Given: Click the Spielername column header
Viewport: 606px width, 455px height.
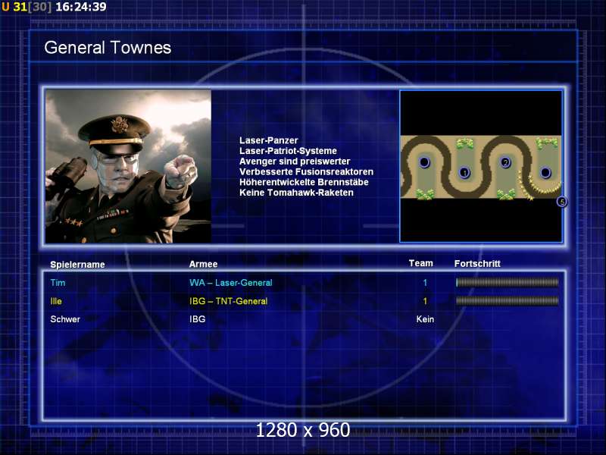Looking at the screenshot, I should point(78,265).
